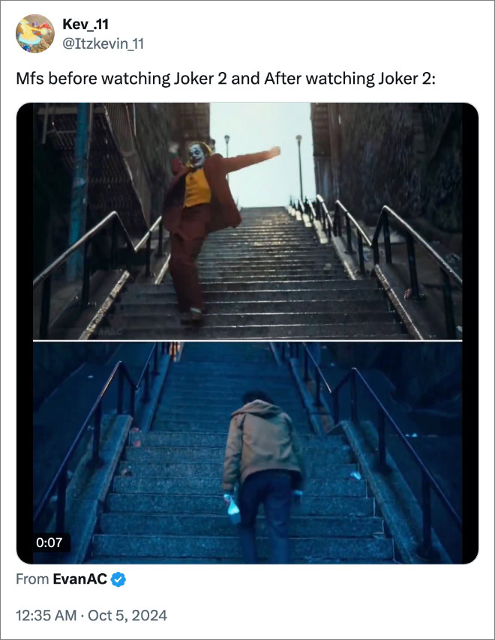Click the word 'Mfs' in the tweet
This screenshot has width=495, height=640.
(x=30, y=79)
